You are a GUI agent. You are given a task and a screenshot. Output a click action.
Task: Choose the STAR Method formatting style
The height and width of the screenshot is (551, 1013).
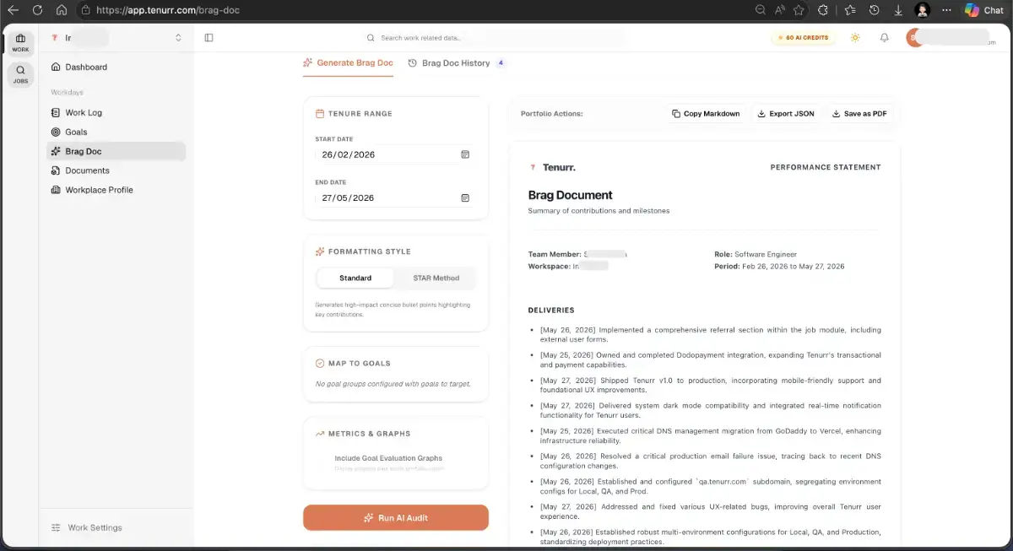436,278
